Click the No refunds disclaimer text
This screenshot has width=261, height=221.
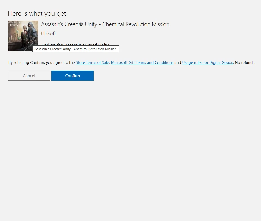244,62
